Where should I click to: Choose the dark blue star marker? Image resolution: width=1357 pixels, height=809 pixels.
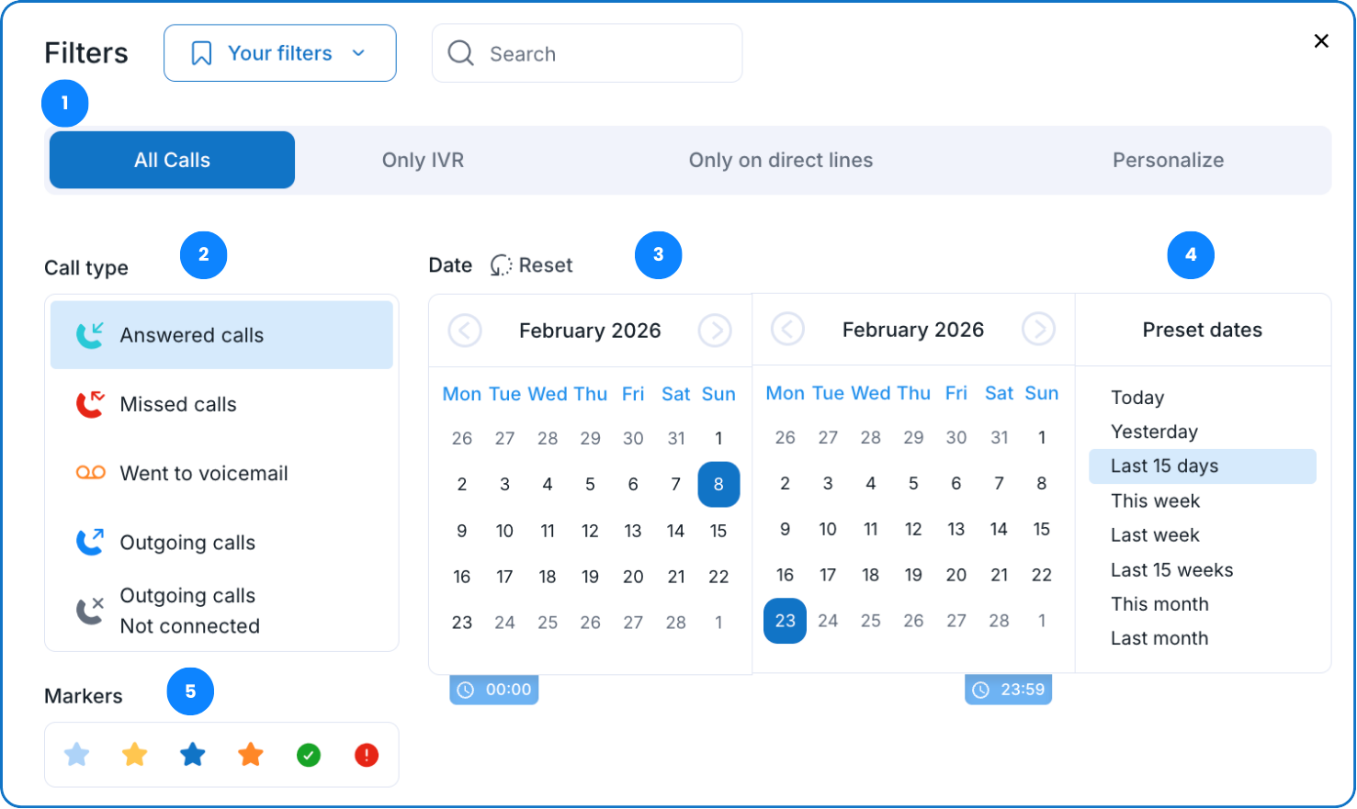point(193,755)
